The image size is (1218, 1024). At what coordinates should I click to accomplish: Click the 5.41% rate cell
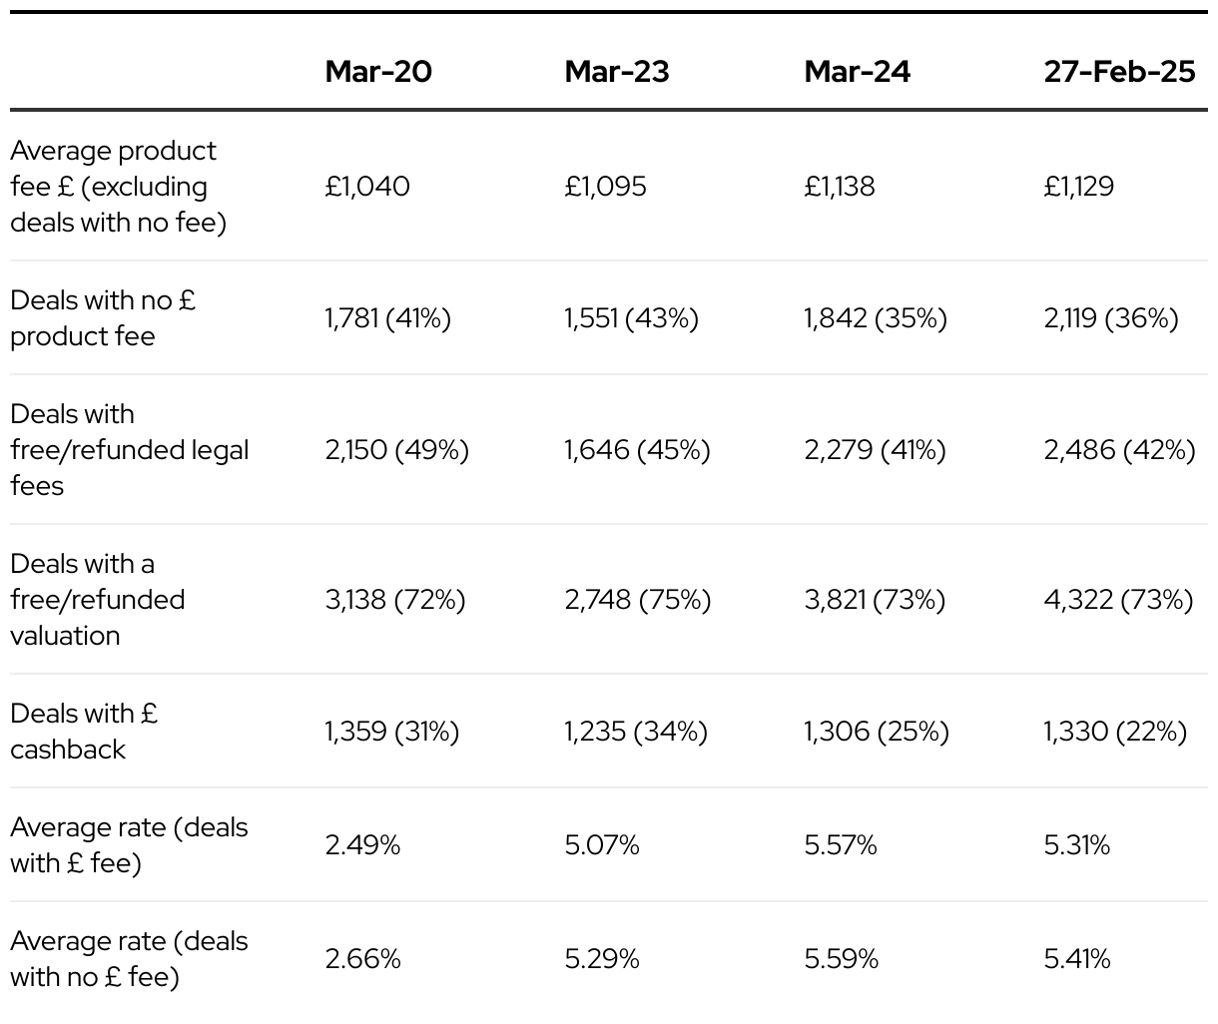[x=1077, y=959]
